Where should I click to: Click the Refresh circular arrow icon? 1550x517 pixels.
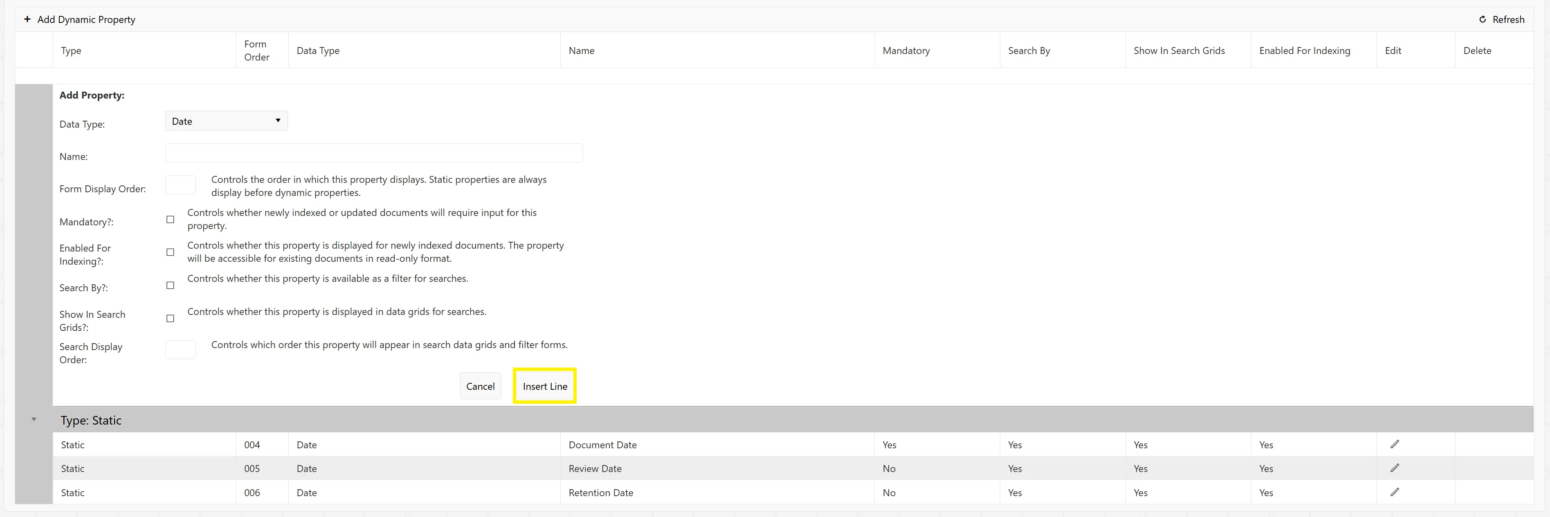point(1483,19)
